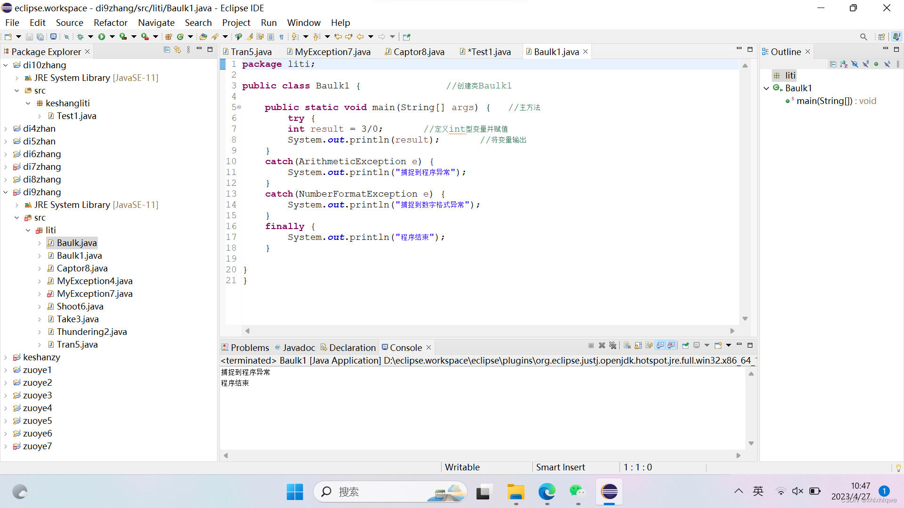Click the Debug bug icon
Image resolution: width=904 pixels, height=508 pixels.
[80, 37]
